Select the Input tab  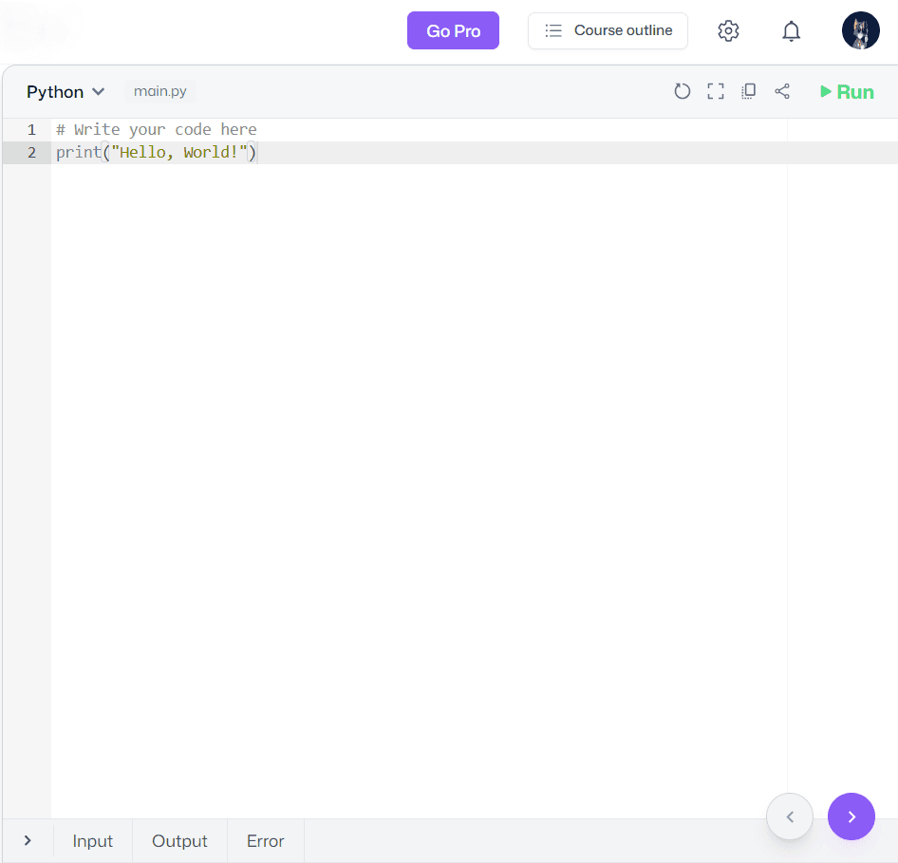[x=92, y=840]
